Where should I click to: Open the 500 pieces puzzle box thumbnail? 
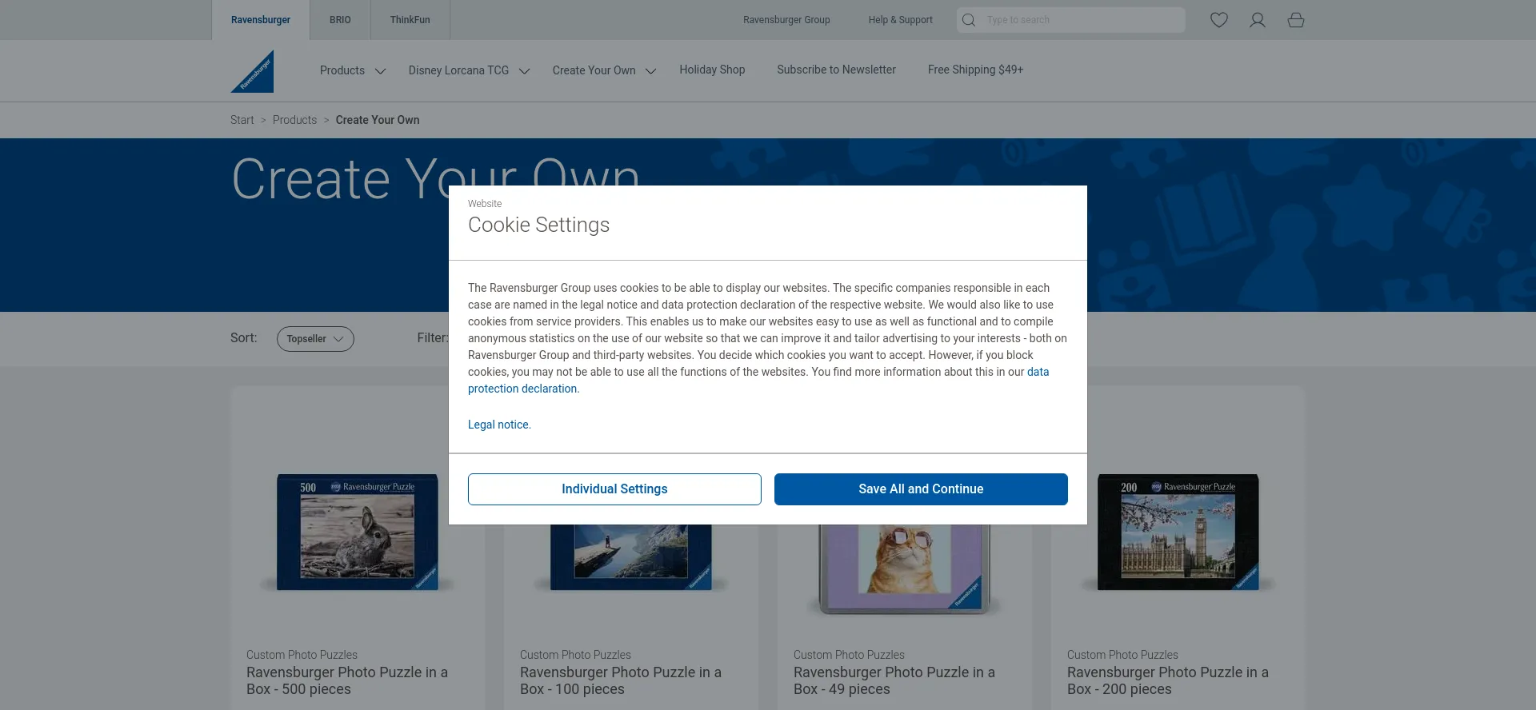358,532
